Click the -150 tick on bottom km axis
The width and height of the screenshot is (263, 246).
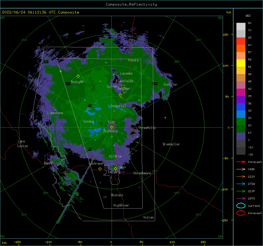(17, 242)
